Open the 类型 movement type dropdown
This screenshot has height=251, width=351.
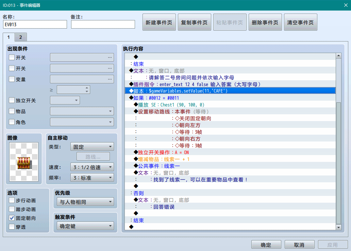click(x=92, y=147)
